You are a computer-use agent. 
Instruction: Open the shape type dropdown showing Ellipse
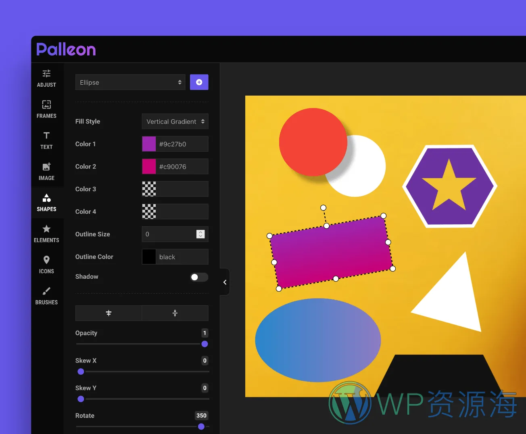point(130,82)
